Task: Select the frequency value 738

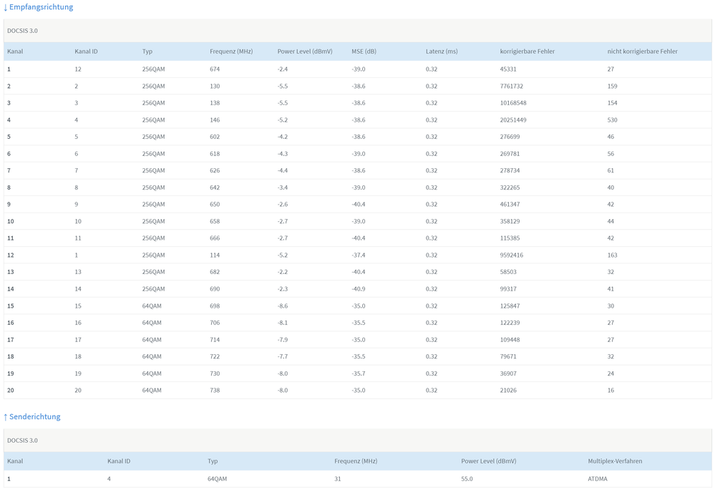Action: (x=215, y=391)
